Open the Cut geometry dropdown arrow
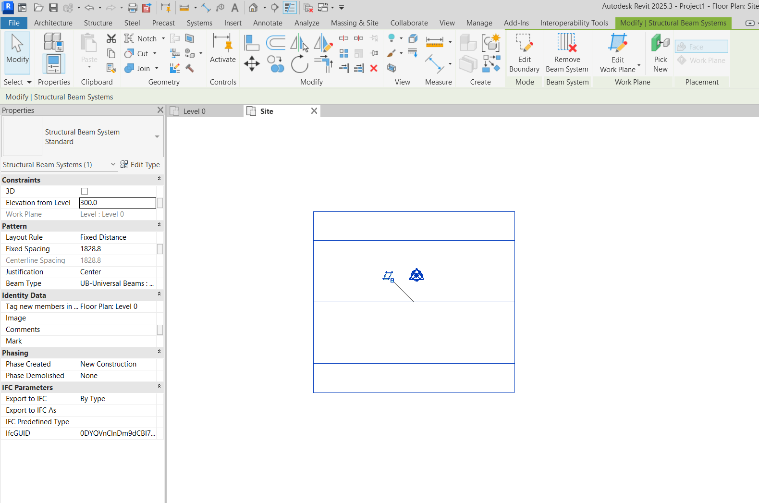Image resolution: width=759 pixels, height=503 pixels. pyautogui.click(x=155, y=53)
